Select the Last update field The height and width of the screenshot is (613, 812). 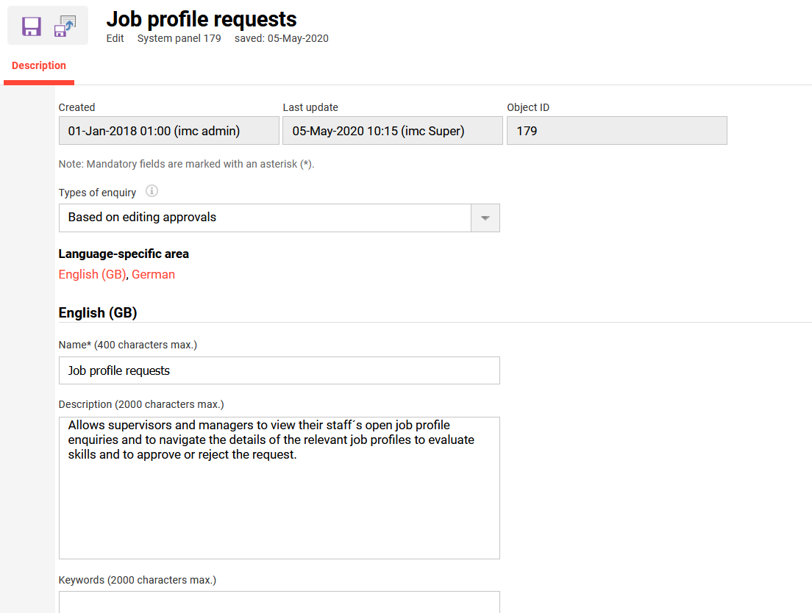click(x=393, y=131)
